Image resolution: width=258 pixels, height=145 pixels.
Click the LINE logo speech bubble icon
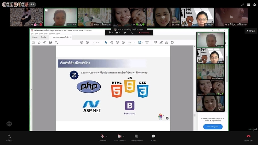point(9,124)
